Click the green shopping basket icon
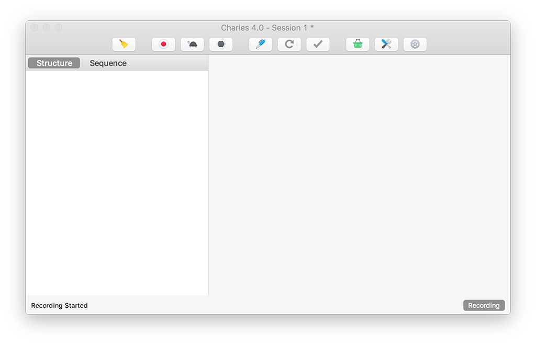 click(358, 44)
